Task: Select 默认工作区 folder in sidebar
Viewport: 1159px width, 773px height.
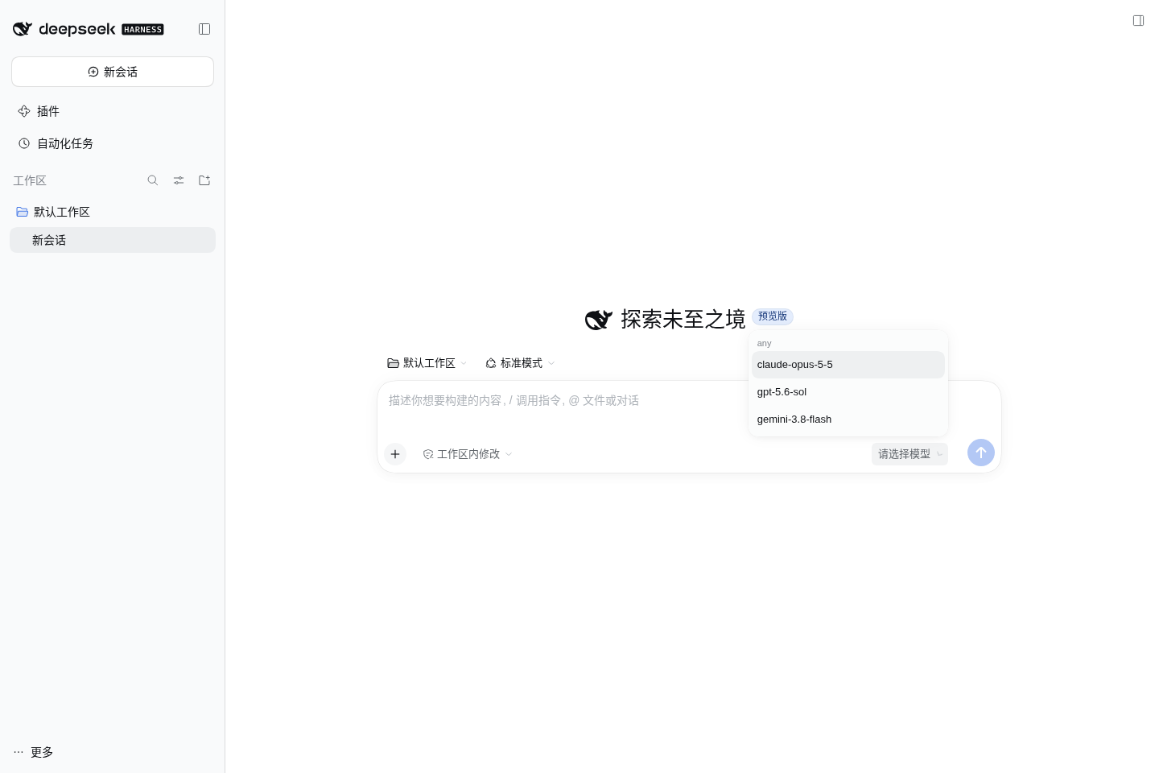Action: 113,212
